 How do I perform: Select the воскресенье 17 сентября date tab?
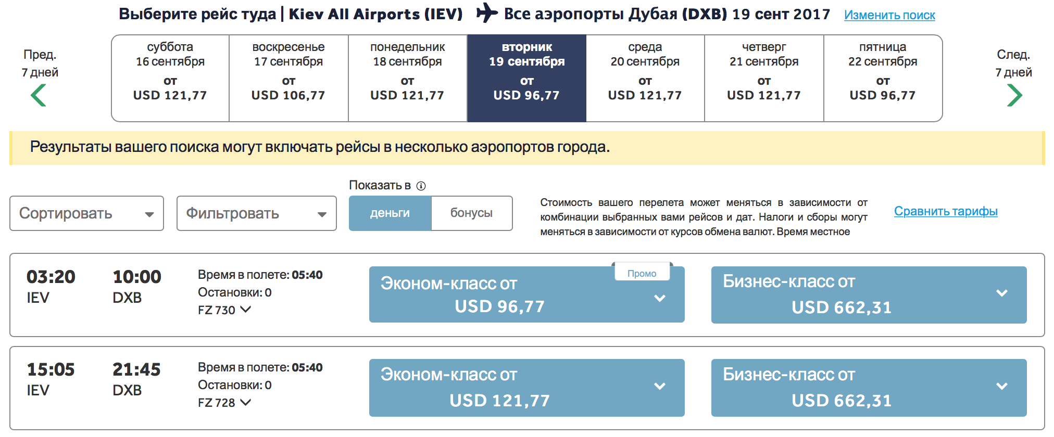pyautogui.click(x=288, y=78)
